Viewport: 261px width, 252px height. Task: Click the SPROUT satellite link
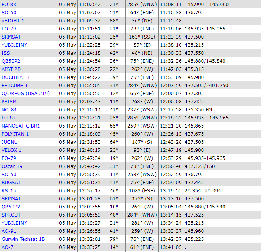[x=11, y=215]
